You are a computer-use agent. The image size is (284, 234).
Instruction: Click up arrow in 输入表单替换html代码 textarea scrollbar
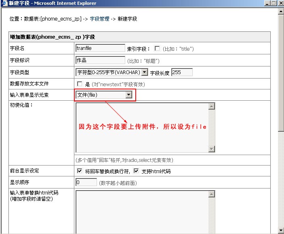(211, 194)
